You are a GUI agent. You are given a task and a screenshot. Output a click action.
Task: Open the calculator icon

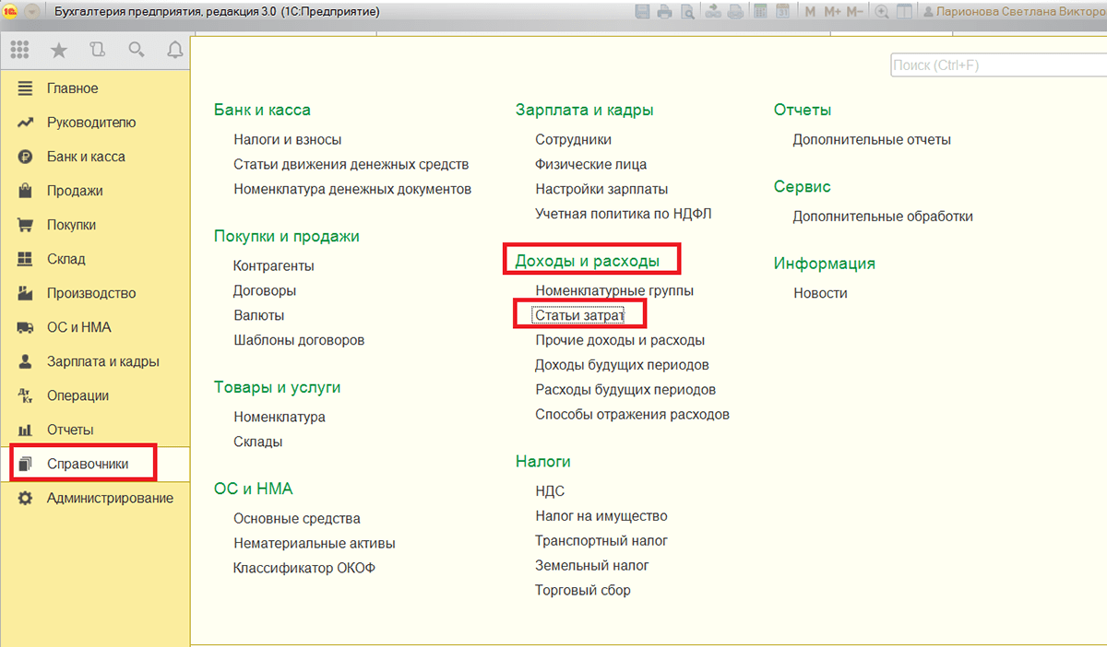[761, 12]
